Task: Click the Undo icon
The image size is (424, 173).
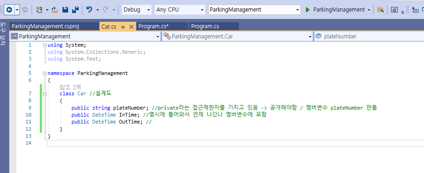Action: click(x=89, y=10)
